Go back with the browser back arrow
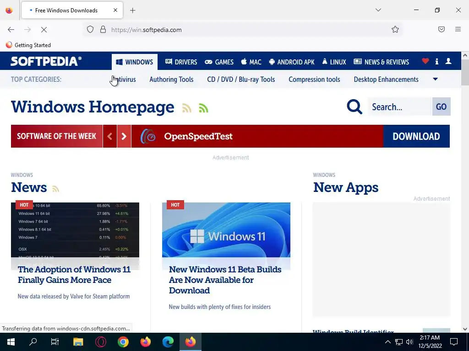The width and height of the screenshot is (469, 351). coord(11,30)
